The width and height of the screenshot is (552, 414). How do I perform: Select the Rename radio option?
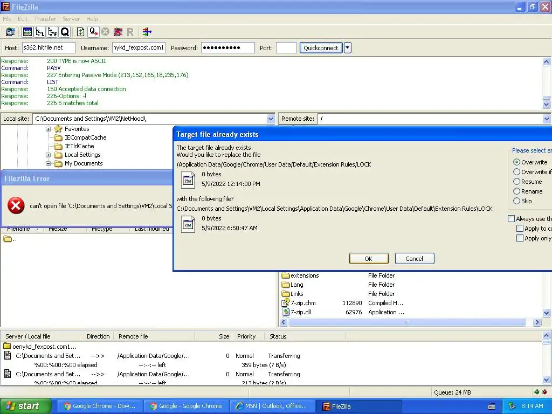(516, 191)
